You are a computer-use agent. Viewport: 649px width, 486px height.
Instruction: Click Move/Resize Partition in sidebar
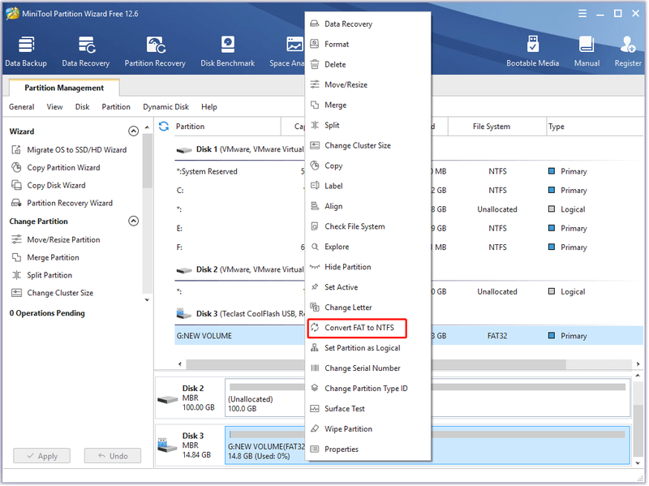(55, 239)
